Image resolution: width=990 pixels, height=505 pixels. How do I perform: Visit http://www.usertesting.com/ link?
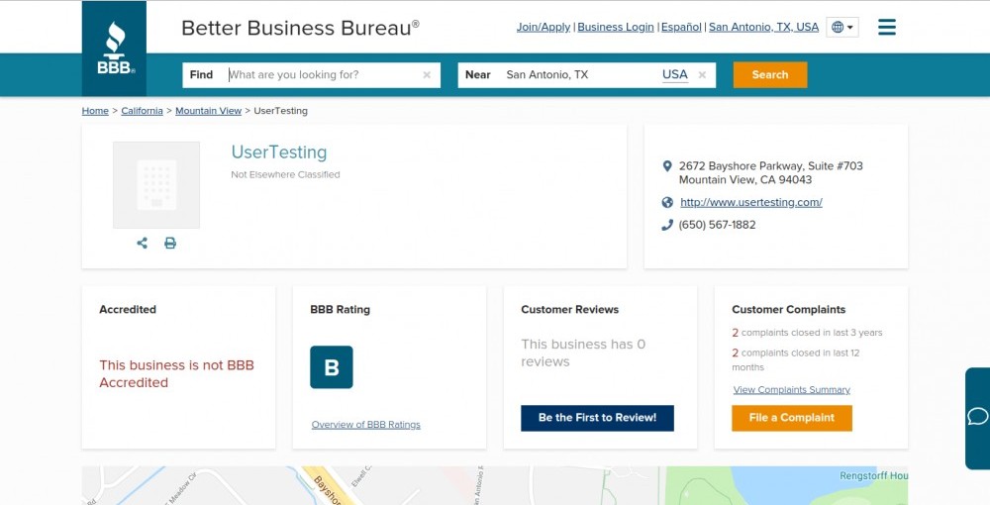point(751,203)
